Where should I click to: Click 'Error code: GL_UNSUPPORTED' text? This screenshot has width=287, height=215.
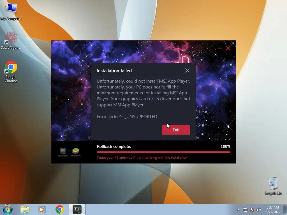127,117
